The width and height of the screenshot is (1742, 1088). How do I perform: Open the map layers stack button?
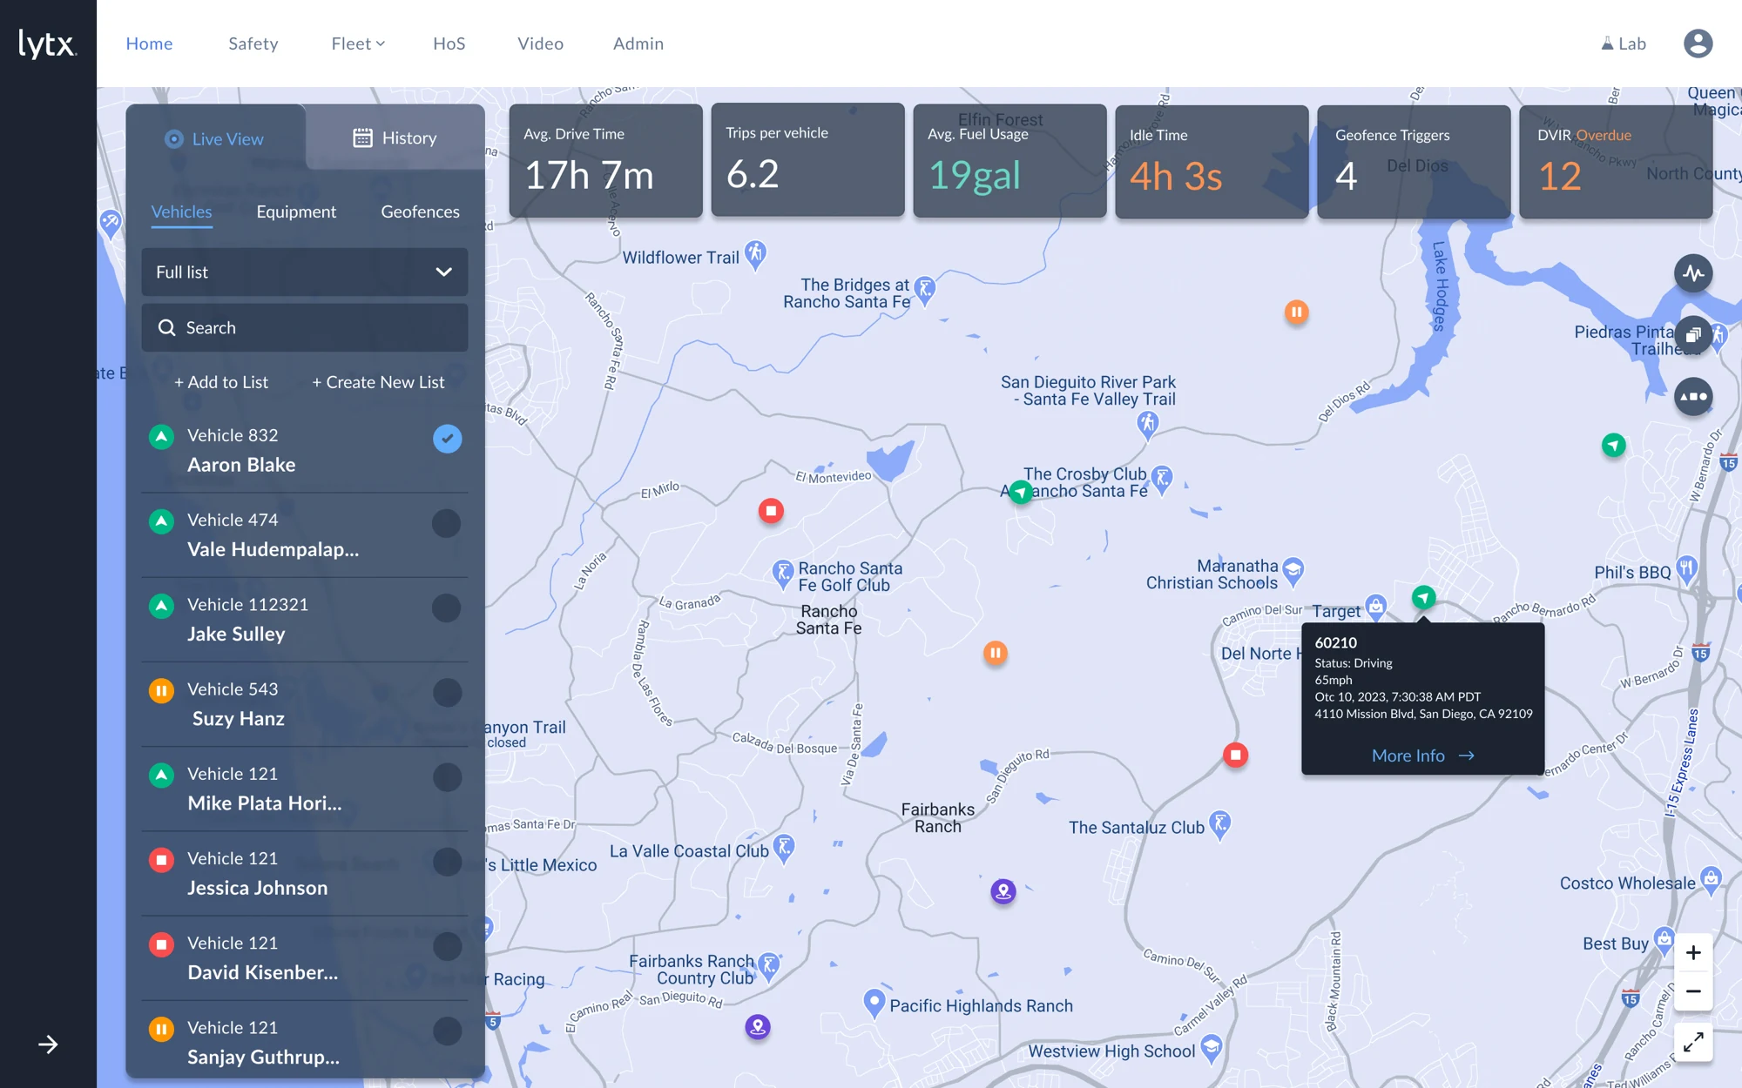coord(1693,335)
